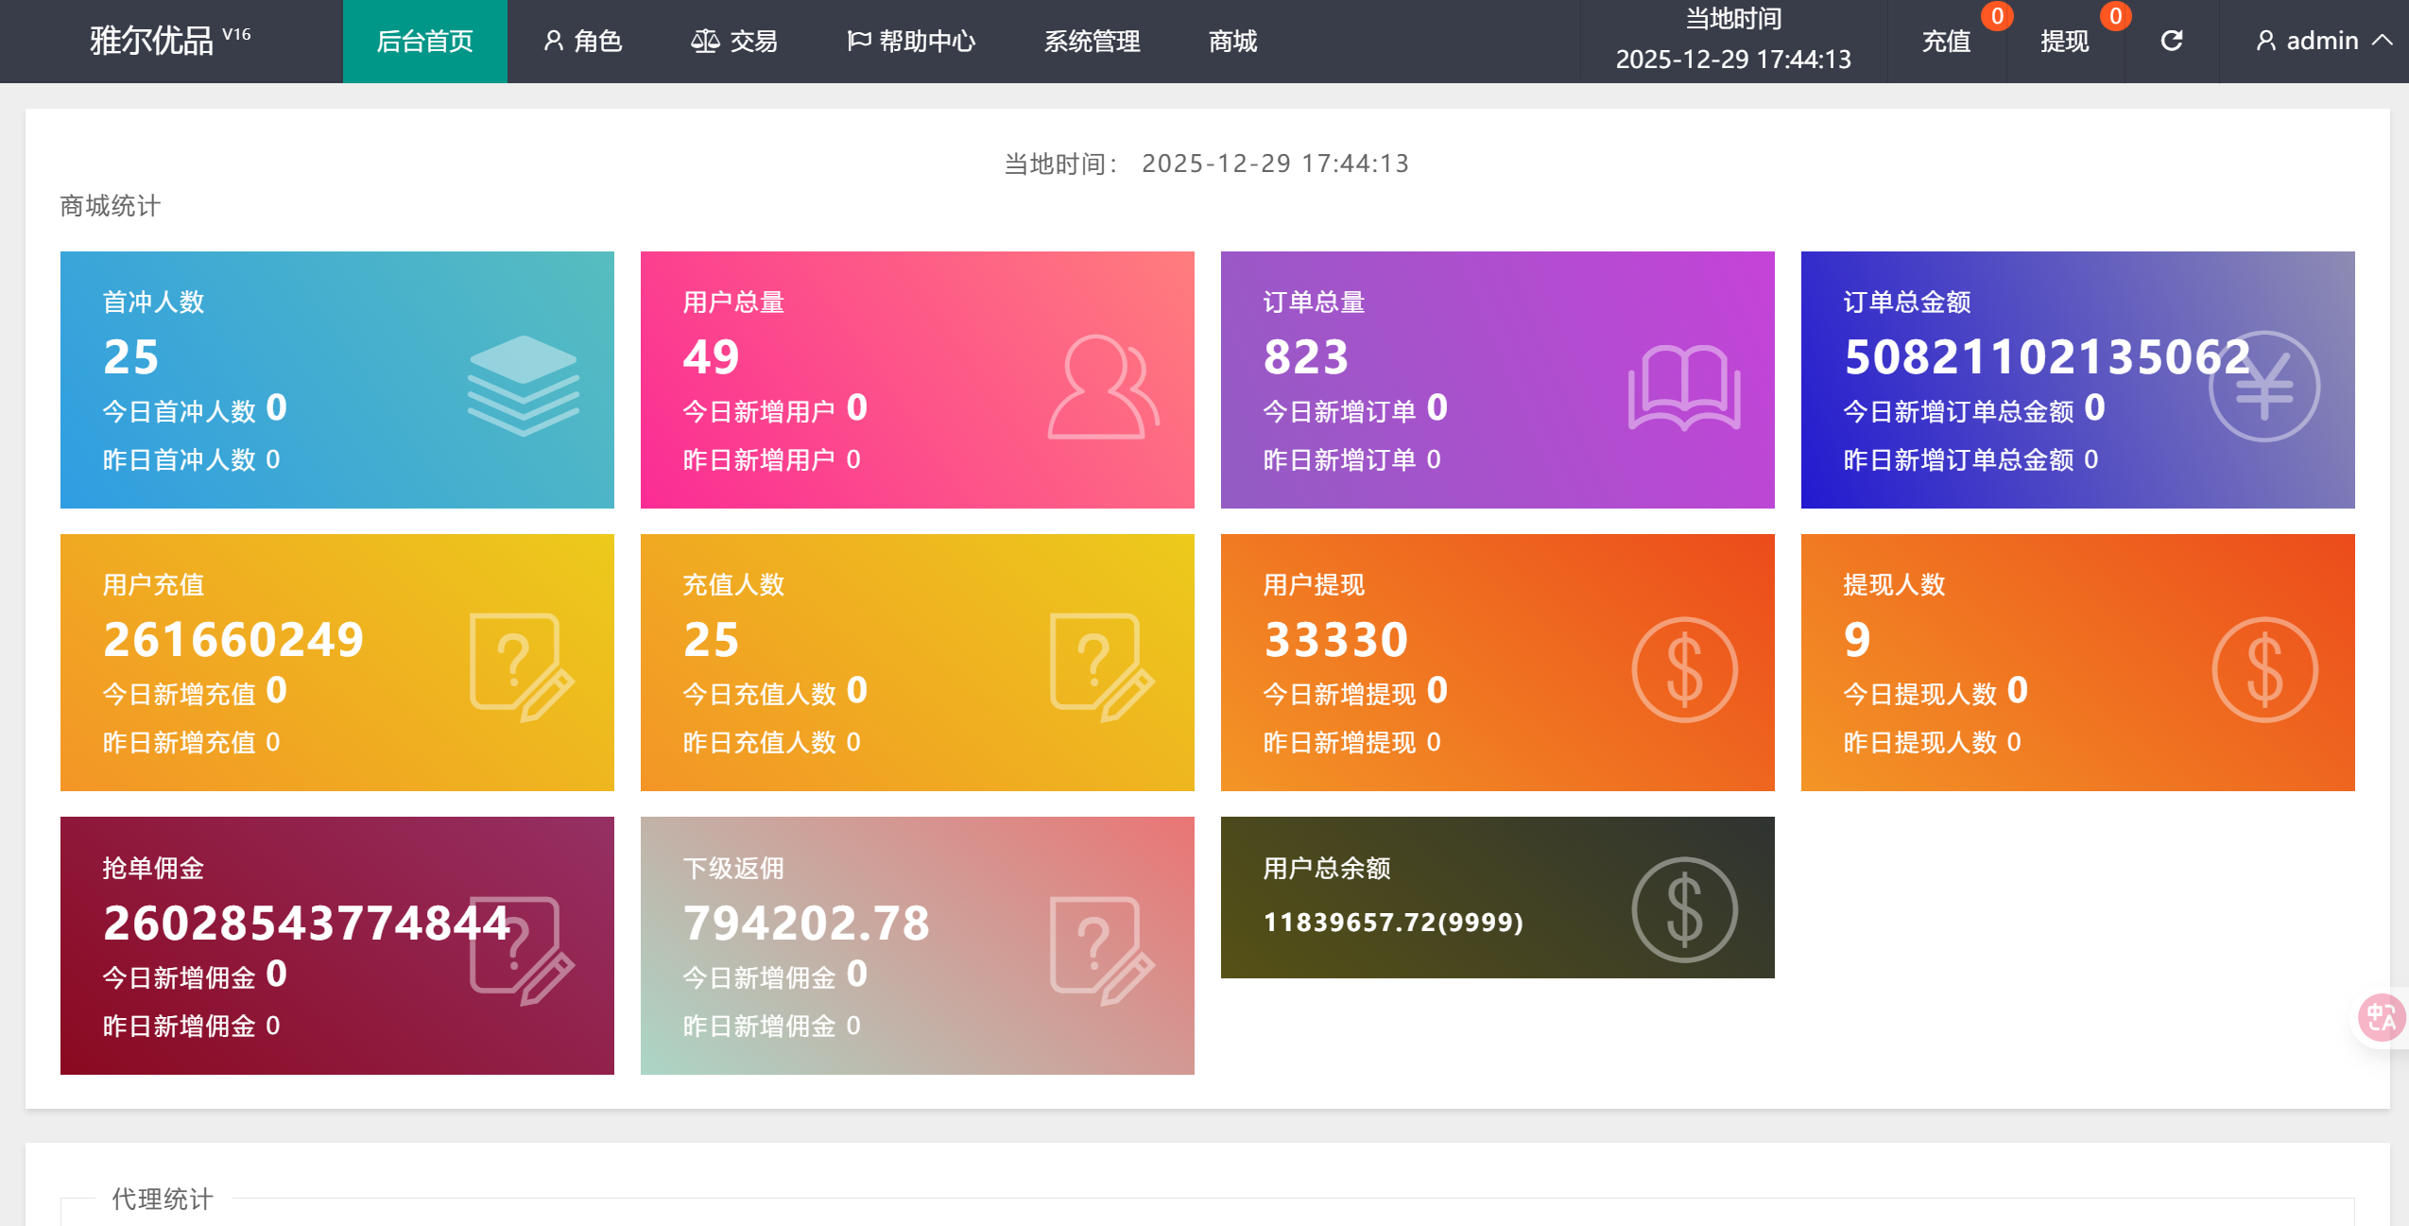The width and height of the screenshot is (2409, 1226).
Task: Click the 充值 notification button
Action: (1947, 41)
